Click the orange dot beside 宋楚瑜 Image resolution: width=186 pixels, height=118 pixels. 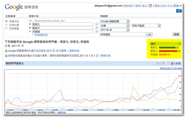(30, 31)
